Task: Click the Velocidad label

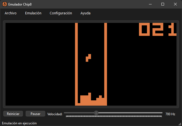Action: pyautogui.click(x=55, y=114)
